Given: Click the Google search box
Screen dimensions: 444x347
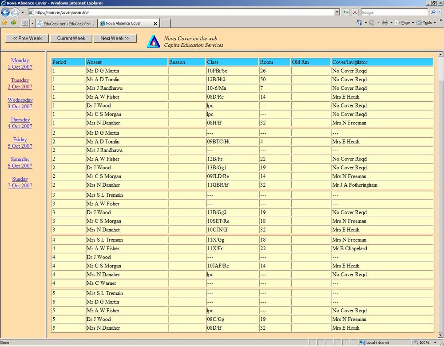Looking at the screenshot, I should [x=394, y=12].
